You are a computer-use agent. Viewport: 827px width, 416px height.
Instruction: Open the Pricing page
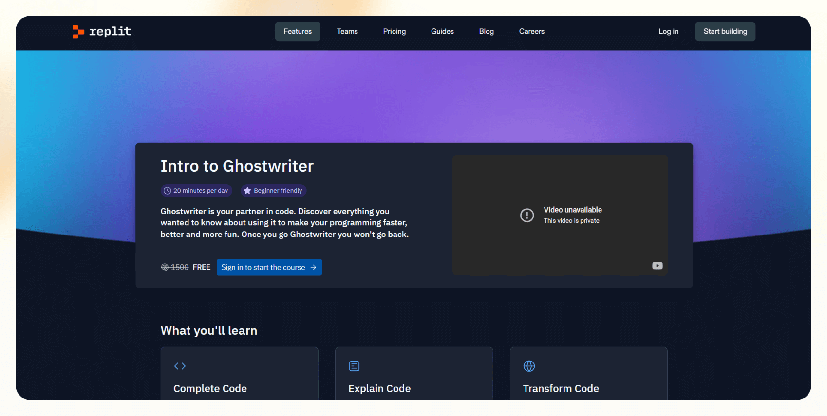[x=395, y=32]
